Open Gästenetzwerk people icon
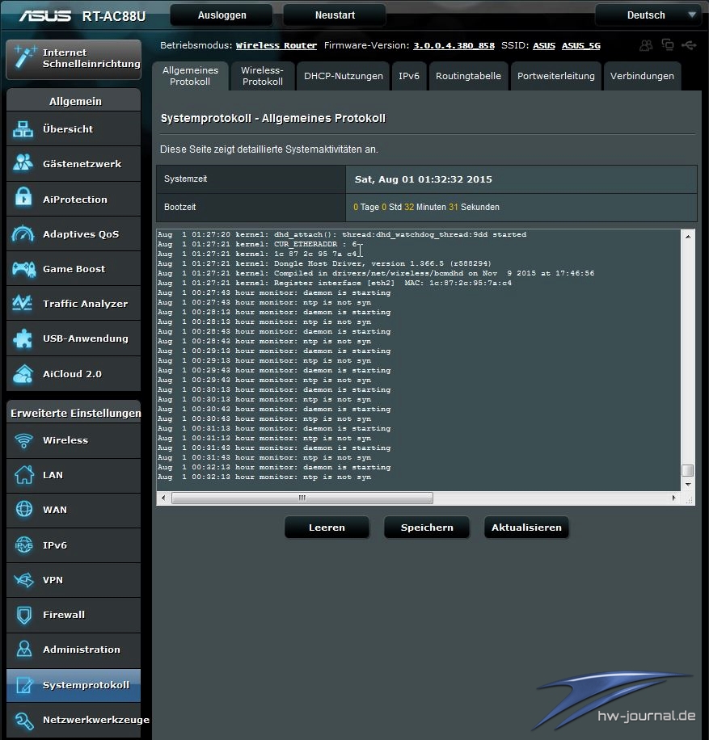 point(23,163)
